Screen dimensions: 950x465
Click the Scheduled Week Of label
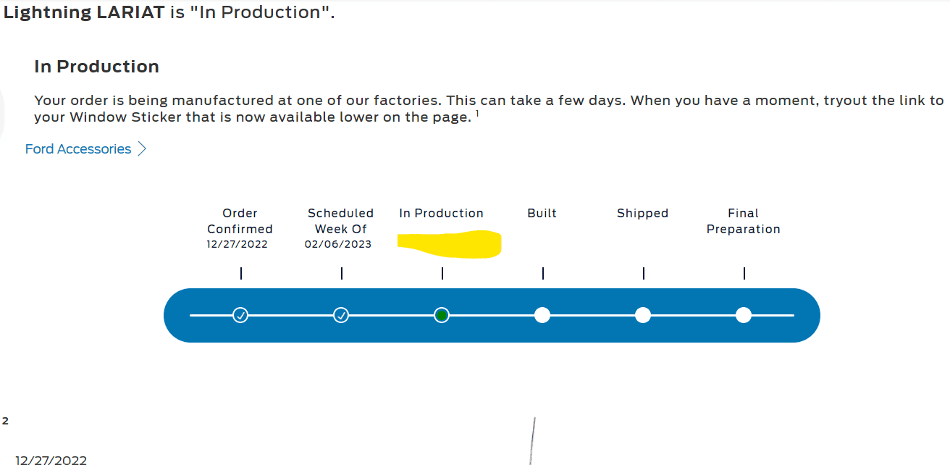click(341, 221)
